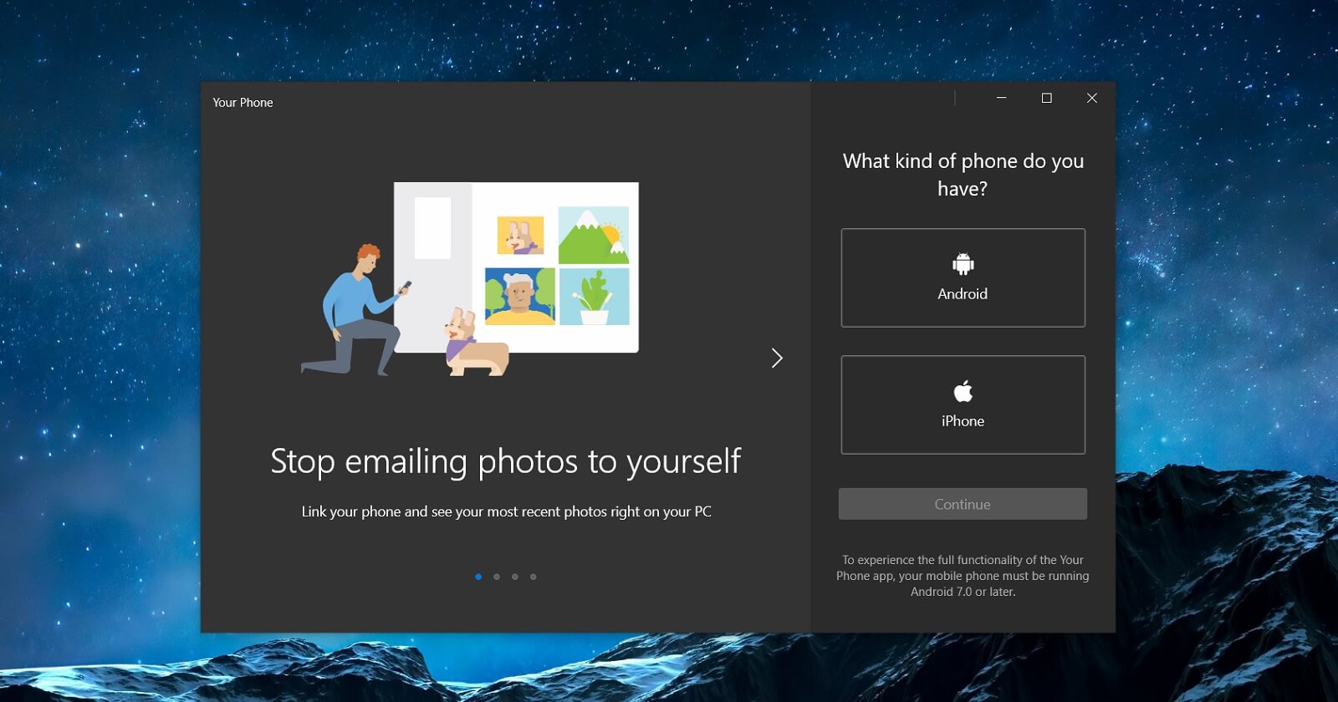The width and height of the screenshot is (1338, 702).
Task: Go to the first carousel page dot
Action: click(478, 577)
